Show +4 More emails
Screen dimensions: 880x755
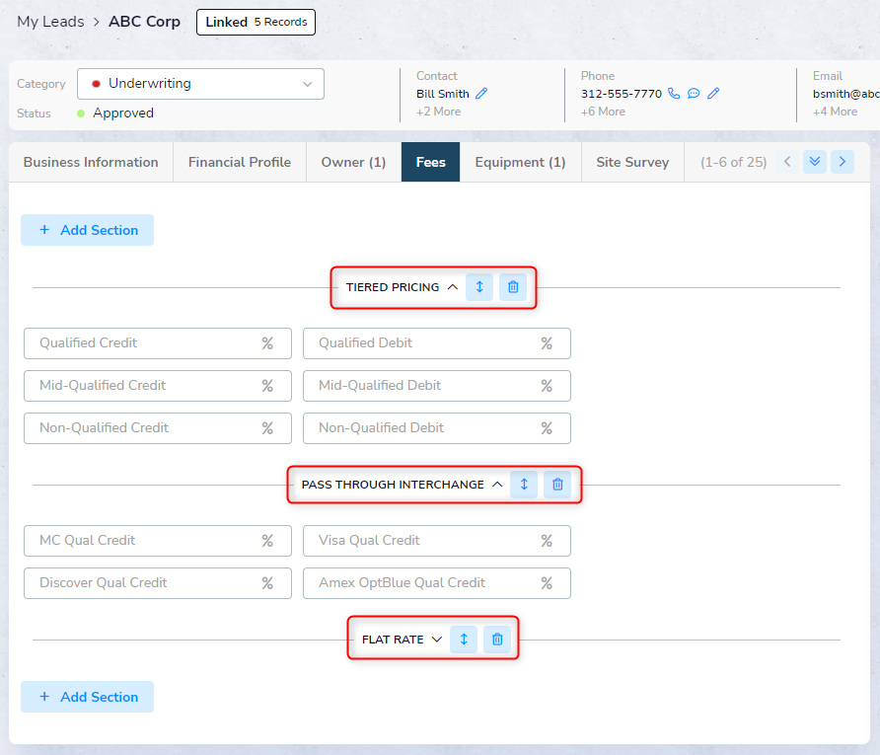pos(835,112)
